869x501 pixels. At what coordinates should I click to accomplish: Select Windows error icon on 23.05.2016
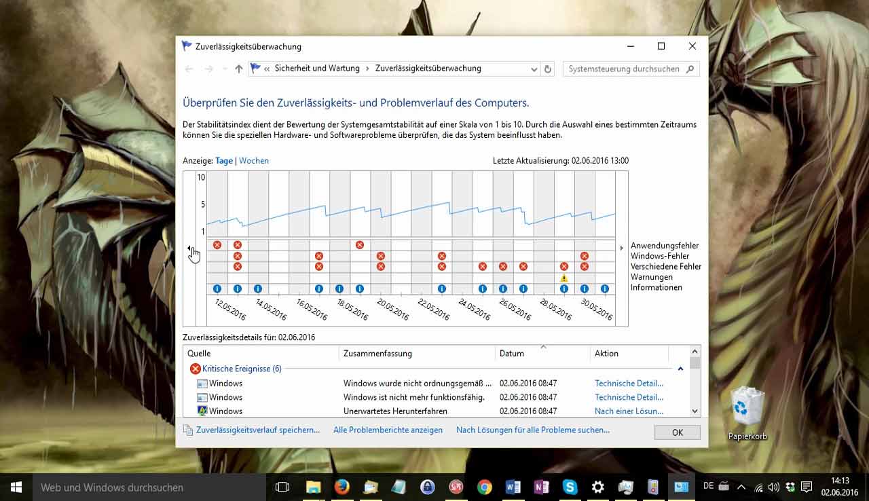442,256
